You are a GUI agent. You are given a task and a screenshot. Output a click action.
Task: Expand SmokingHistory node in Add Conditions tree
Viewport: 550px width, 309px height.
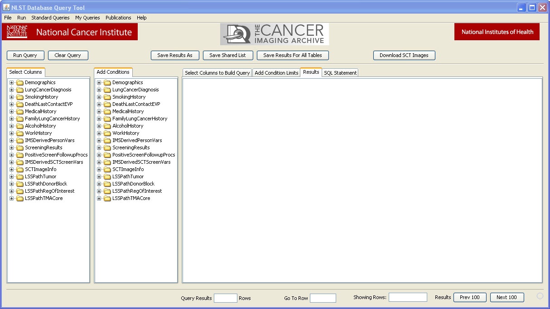pos(99,97)
